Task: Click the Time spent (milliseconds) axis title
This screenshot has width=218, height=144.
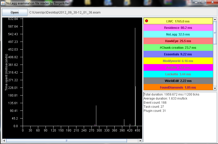Action: [x=6, y=72]
